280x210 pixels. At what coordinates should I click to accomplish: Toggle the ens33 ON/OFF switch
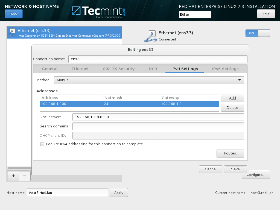tap(257, 33)
